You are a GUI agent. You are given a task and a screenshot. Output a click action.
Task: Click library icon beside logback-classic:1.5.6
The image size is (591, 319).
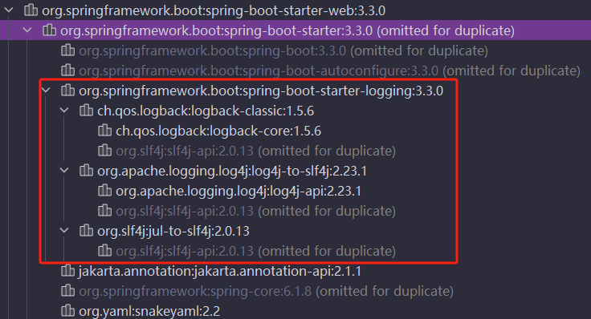[86, 111]
